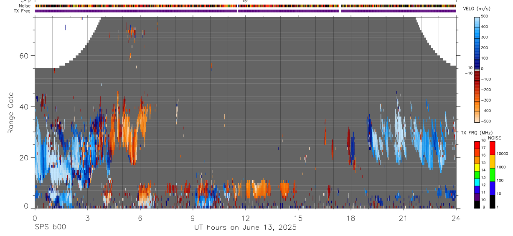Select the 500 label on velocity colorbar
The width and height of the screenshot is (513, 236).
click(x=485, y=16)
